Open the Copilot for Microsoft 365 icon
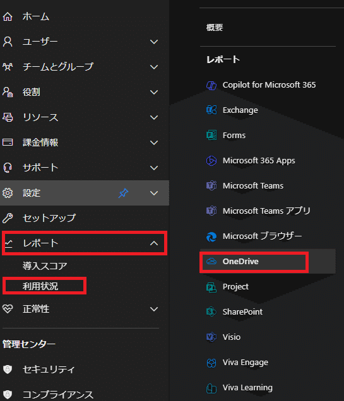This screenshot has height=401, width=344. 211,85
